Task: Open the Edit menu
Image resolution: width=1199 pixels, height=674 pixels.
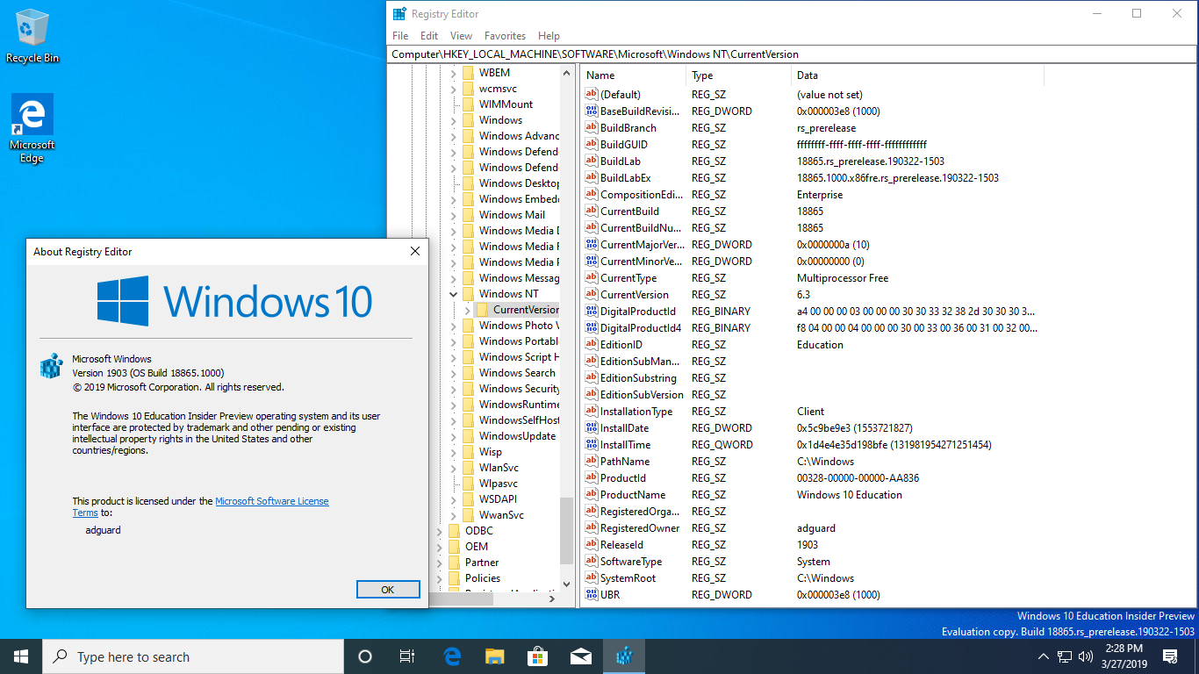Action: [429, 36]
